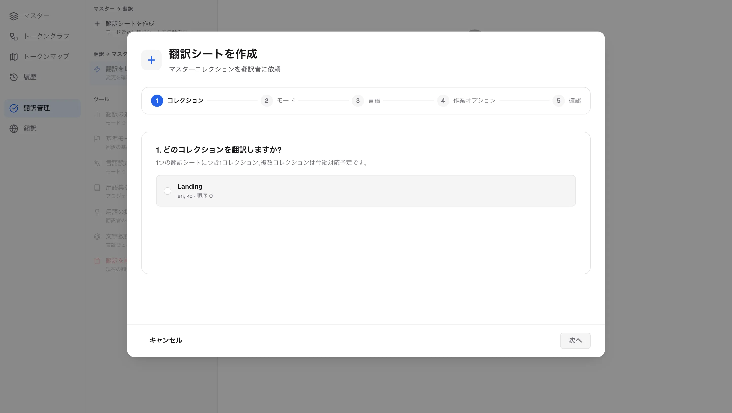Viewport: 732px width, 413px height.
Task: Go to step 1 コレクション
Action: pos(177,101)
